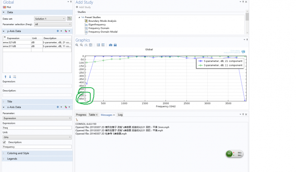This screenshot has width=296, height=172.
Task: Toggle the x-axis Description checkbox
Action: coord(4,142)
